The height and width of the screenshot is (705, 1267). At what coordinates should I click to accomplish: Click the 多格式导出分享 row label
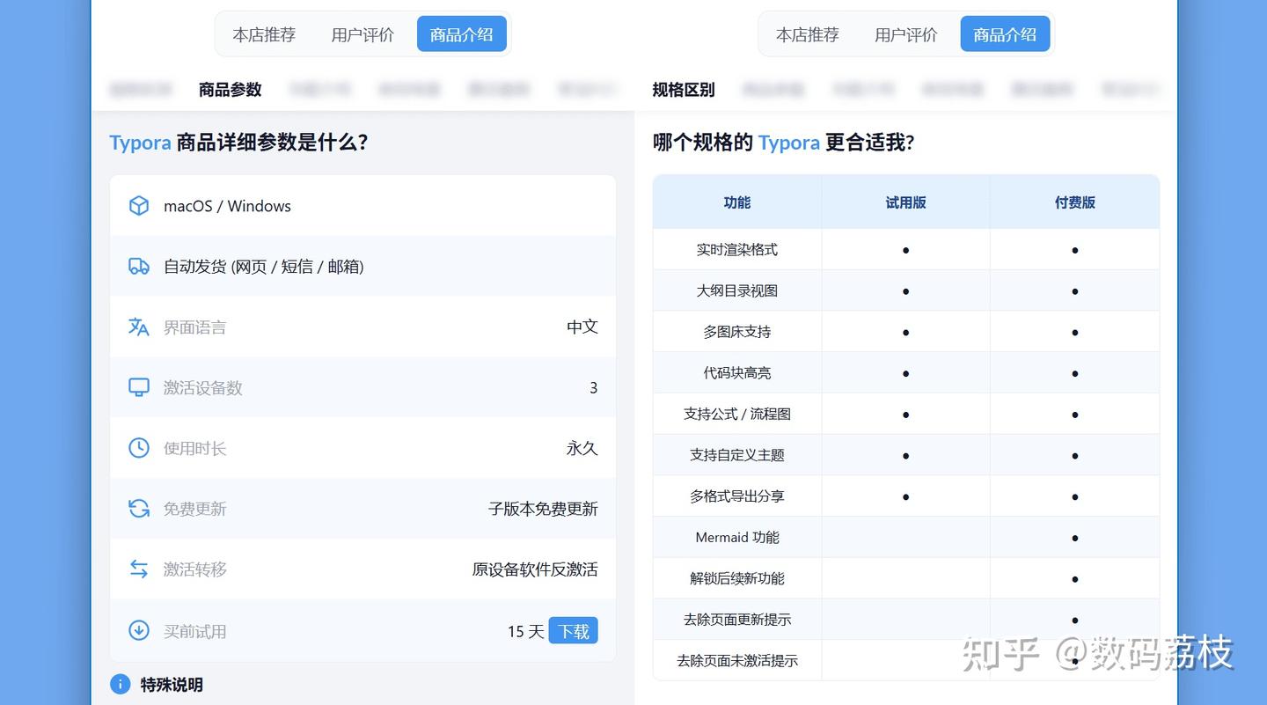(737, 496)
